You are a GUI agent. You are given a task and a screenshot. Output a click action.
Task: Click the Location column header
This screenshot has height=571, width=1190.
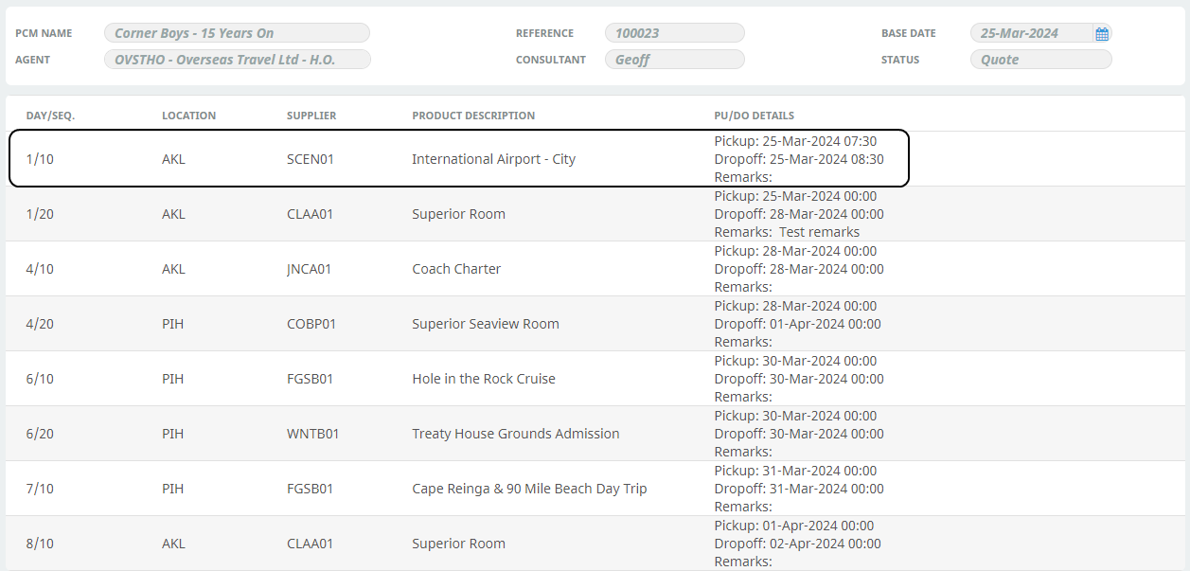(x=188, y=116)
